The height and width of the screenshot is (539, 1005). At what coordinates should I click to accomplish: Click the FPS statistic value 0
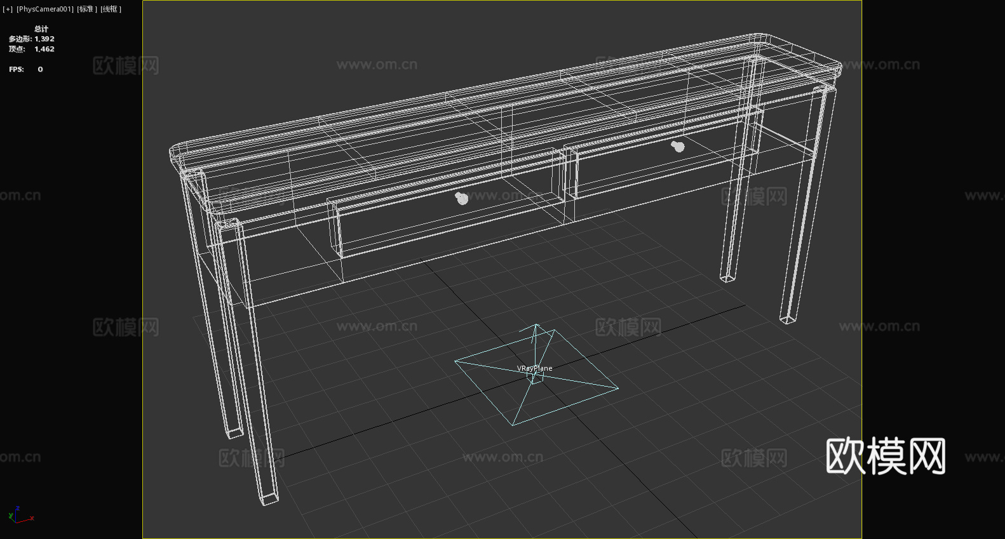click(x=40, y=69)
